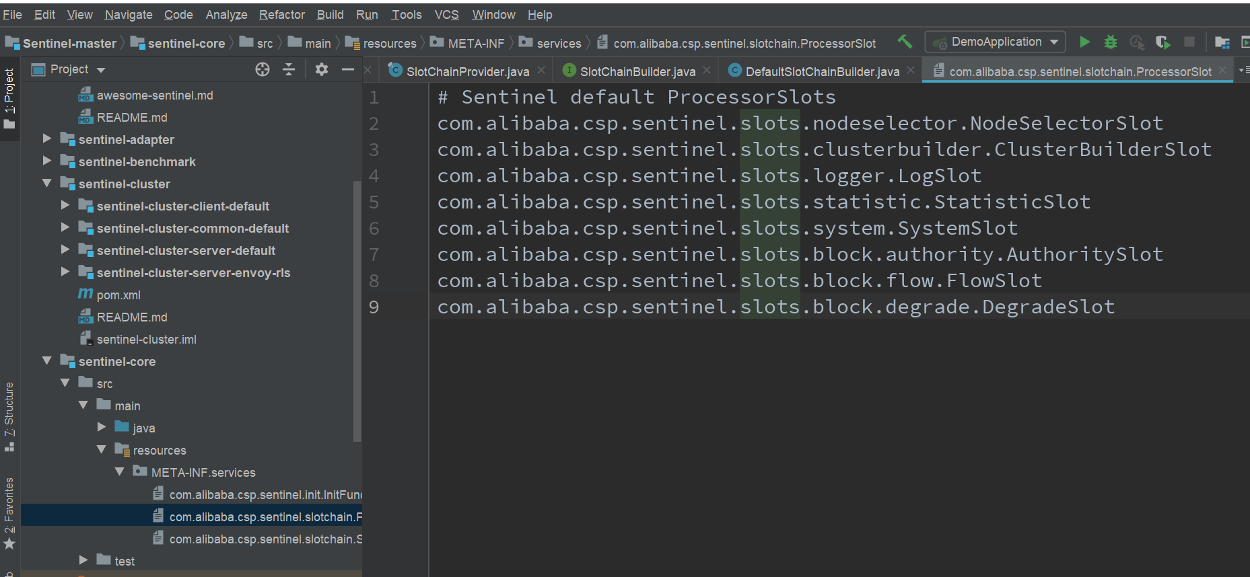This screenshot has height=577, width=1250.
Task: Collapse the main folder arrow
Action: click(x=83, y=405)
